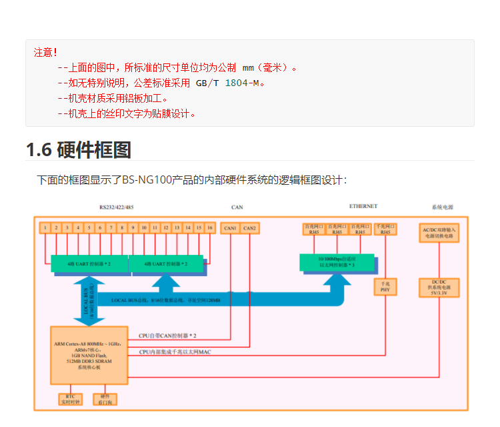Viewport: 500px width, 427px height.
Task: Click the ARM Cortex-A8 系统核心板 block
Action: click(89, 355)
